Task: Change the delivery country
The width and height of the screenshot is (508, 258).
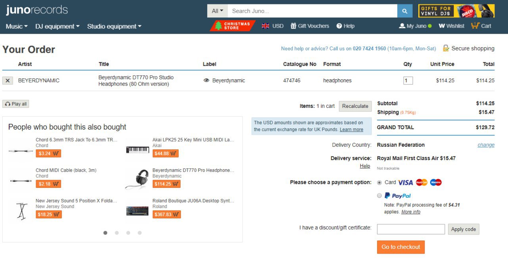Action: coord(486,145)
